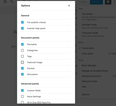Click Help in the Tools menu

(x=84, y=87)
